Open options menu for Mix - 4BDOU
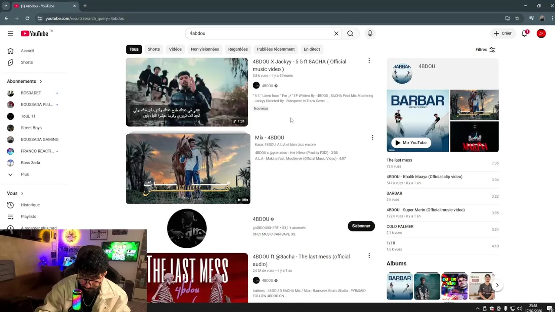Screen dimensions: 555x312 [x=372, y=138]
